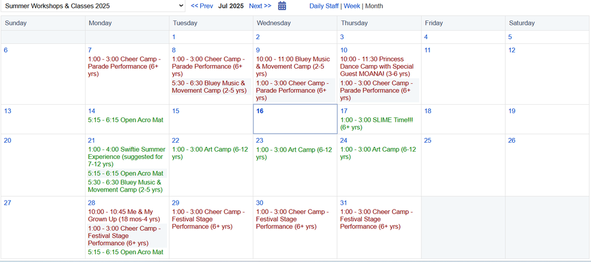Open the 10:00 Bluey Music camp on July 9

tap(293, 67)
